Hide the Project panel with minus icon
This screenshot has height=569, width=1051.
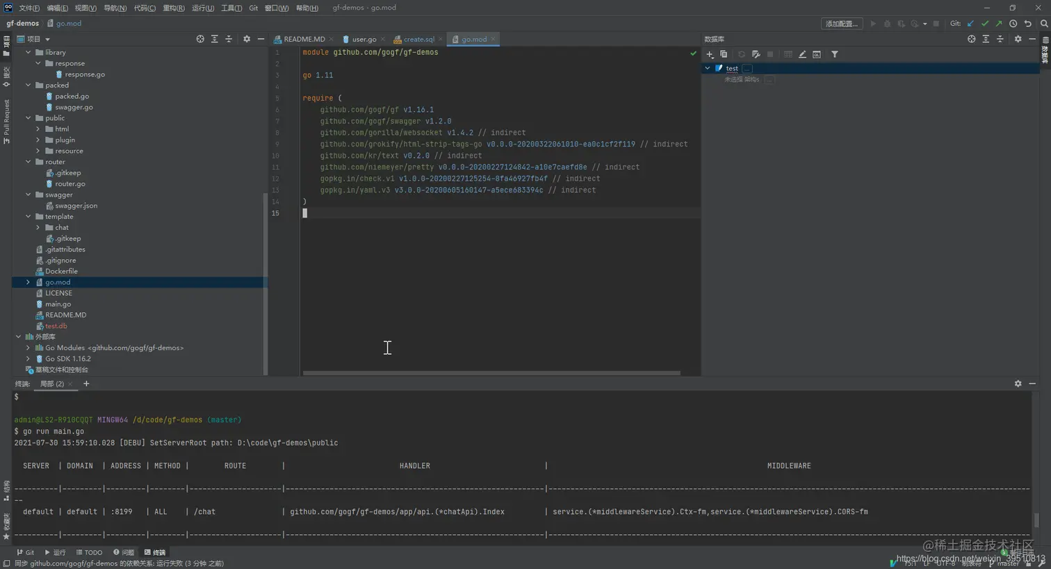point(261,39)
